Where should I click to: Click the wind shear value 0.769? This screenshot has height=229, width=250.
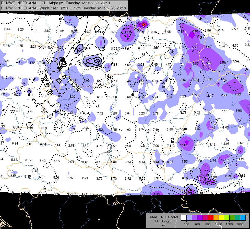(x=71, y=178)
